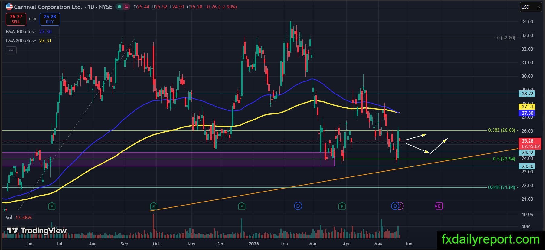Click the Carnival Corporation Ltd. symbol title
The image size is (545, 250).
(48, 7)
